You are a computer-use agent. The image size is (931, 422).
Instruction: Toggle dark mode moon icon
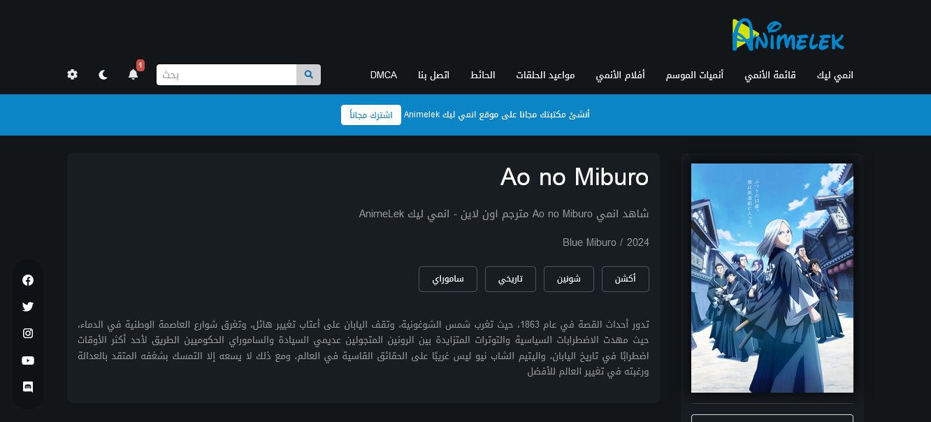click(103, 74)
